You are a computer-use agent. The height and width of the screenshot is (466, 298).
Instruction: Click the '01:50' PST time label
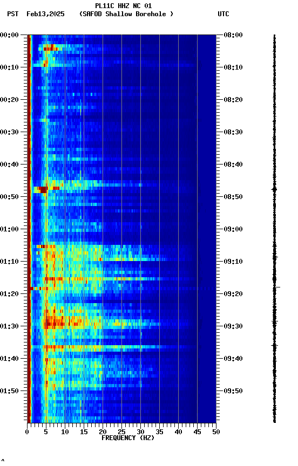(x=9, y=391)
